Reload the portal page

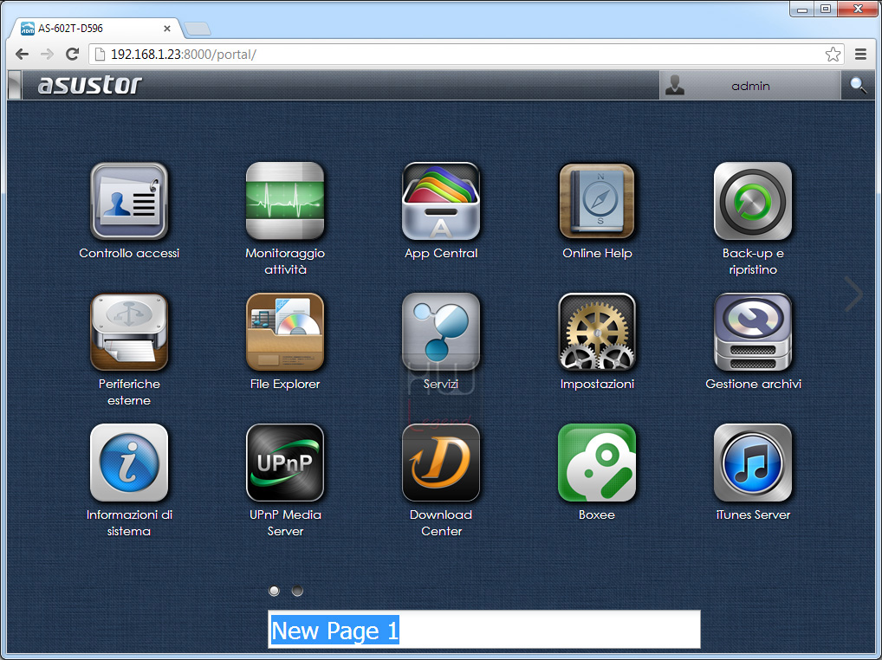point(72,54)
